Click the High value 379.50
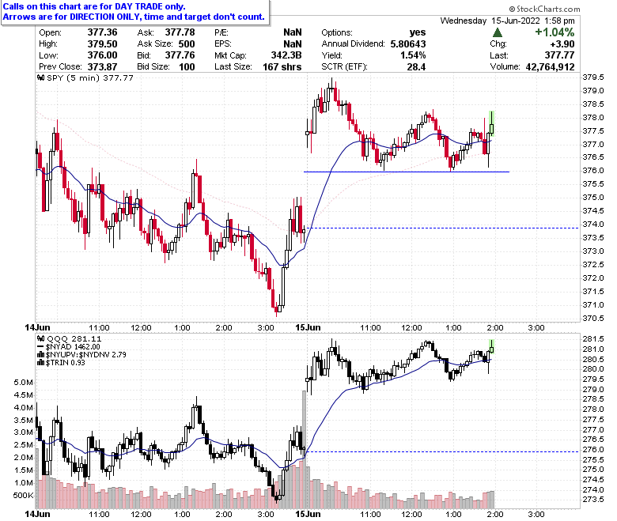Image resolution: width=617 pixels, height=521 pixels. pyautogui.click(x=102, y=44)
